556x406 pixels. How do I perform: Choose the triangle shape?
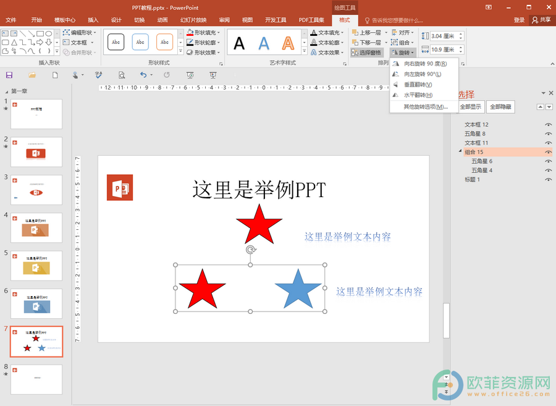pos(14,43)
